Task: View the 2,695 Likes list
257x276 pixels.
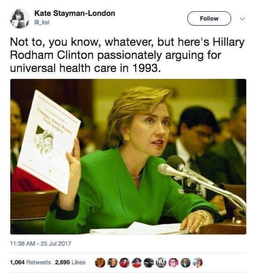Action: pos(70,262)
